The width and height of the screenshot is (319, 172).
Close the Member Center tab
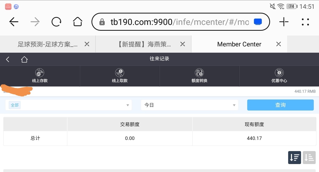(x=279, y=44)
